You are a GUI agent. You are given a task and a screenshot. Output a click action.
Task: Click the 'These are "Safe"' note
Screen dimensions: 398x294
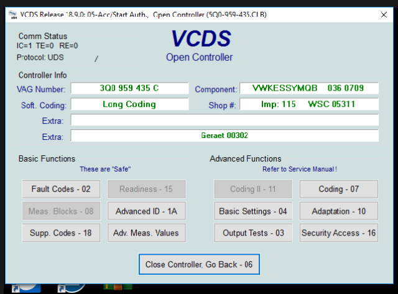coord(105,169)
